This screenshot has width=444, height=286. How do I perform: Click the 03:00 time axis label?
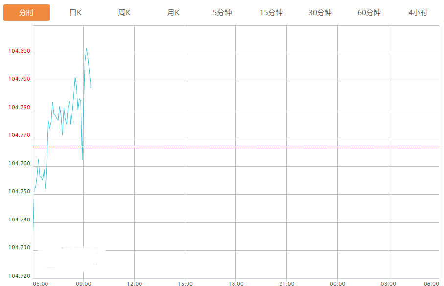point(388,284)
